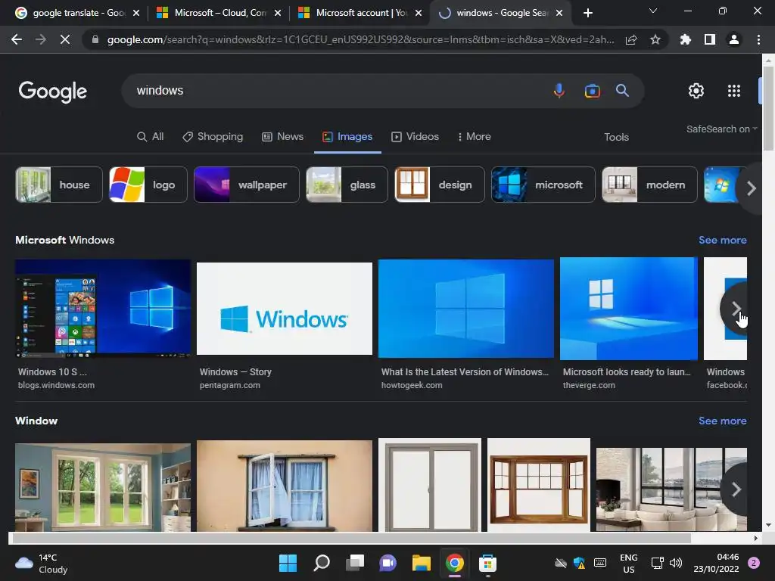Open the Extensions puzzle icon

tap(685, 39)
